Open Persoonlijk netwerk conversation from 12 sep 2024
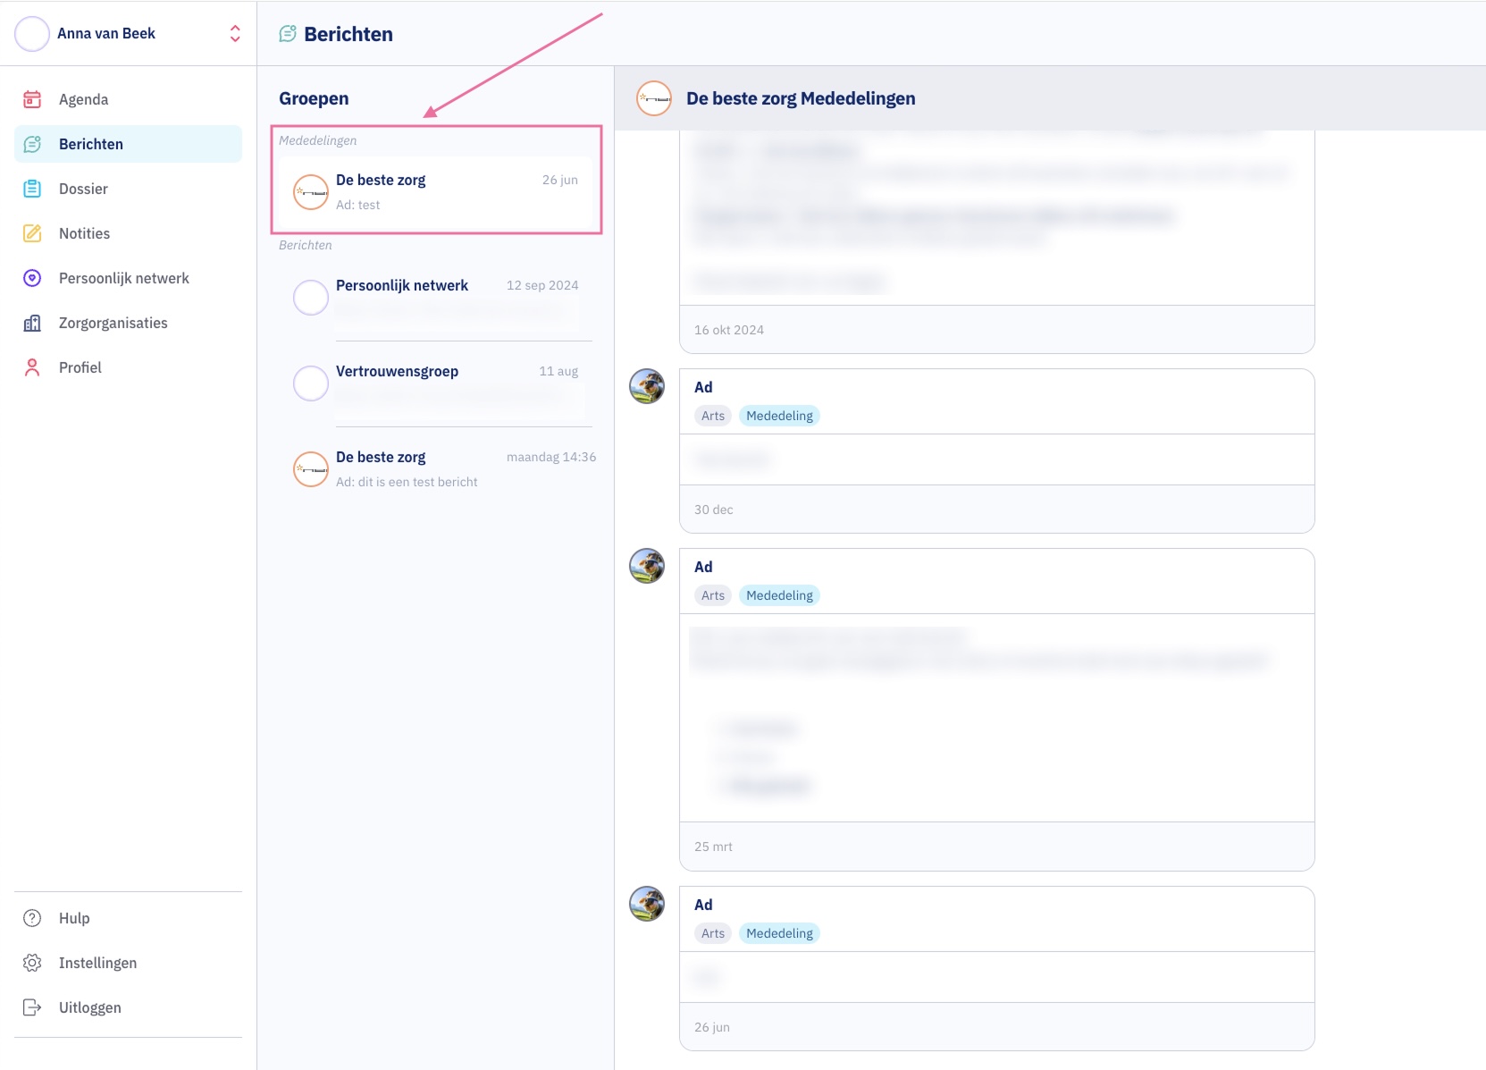The width and height of the screenshot is (1486, 1070). click(x=435, y=298)
